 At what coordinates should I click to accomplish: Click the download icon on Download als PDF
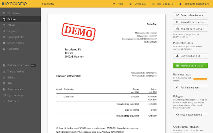tap(177, 56)
